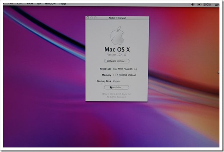Click the Apple logo in About window

(117, 36)
